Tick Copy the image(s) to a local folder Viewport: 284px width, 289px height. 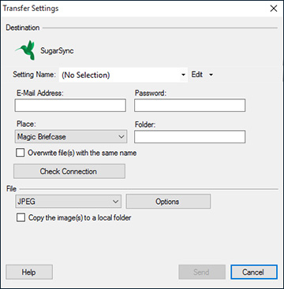[21, 217]
